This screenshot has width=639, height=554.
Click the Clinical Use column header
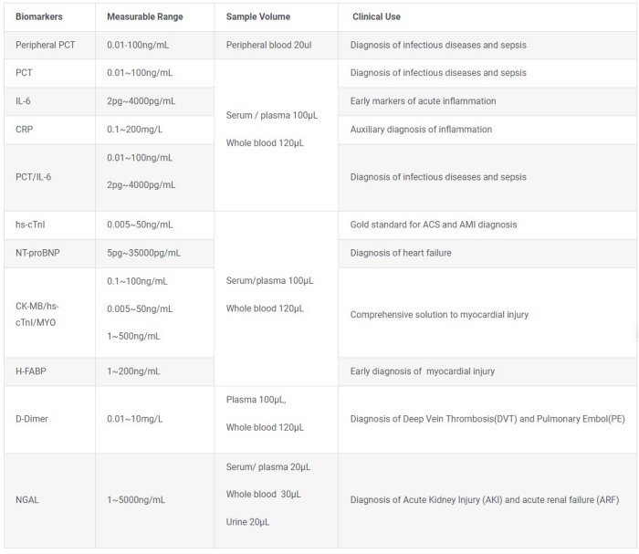(x=376, y=16)
